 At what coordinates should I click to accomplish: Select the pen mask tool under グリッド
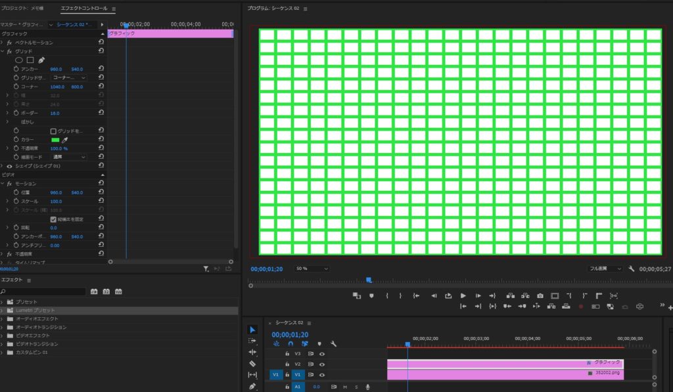41,60
